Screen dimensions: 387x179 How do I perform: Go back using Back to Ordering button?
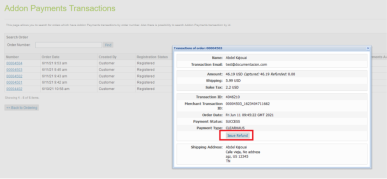22,108
